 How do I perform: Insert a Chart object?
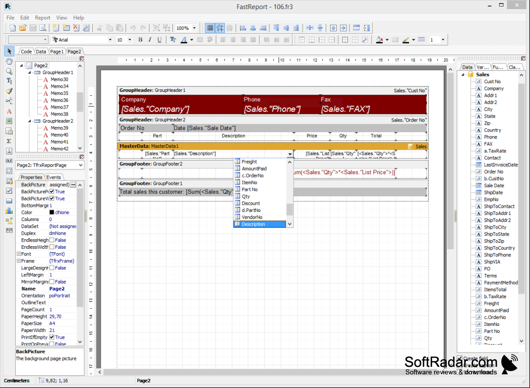(x=9, y=211)
